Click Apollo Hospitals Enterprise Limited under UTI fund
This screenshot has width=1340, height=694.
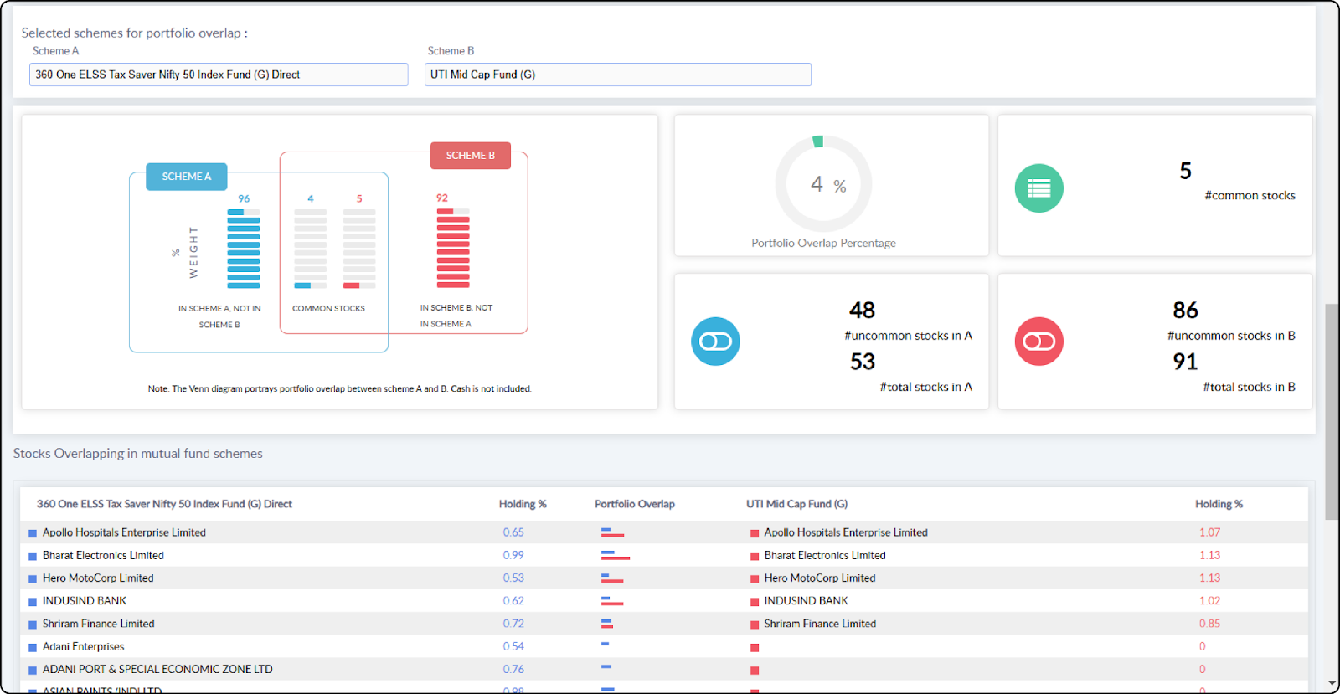(846, 532)
